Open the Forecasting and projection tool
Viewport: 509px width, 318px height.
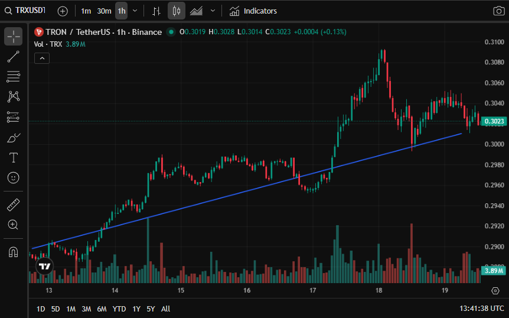click(x=14, y=117)
